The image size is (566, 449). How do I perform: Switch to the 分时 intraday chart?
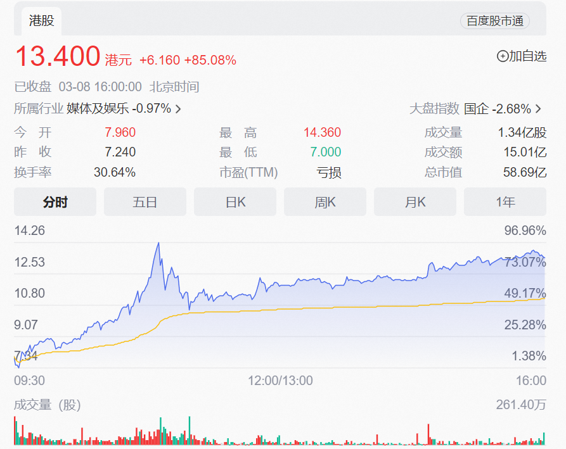(x=55, y=202)
